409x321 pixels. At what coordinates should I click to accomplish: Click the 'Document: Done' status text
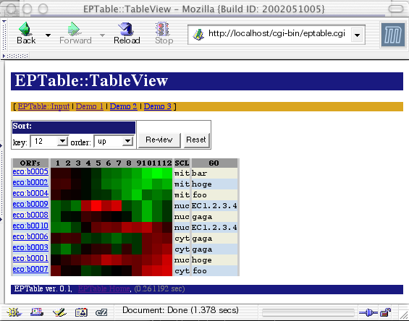[x=180, y=310]
